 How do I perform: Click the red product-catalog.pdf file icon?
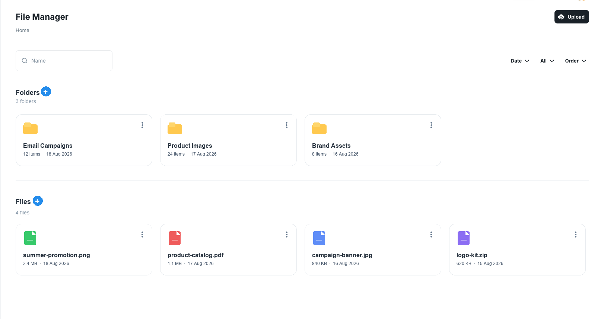(x=175, y=238)
